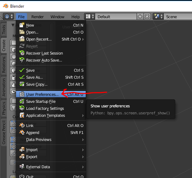The width and height of the screenshot is (192, 178).
Task: Click the Append icon
Action: point(22,133)
